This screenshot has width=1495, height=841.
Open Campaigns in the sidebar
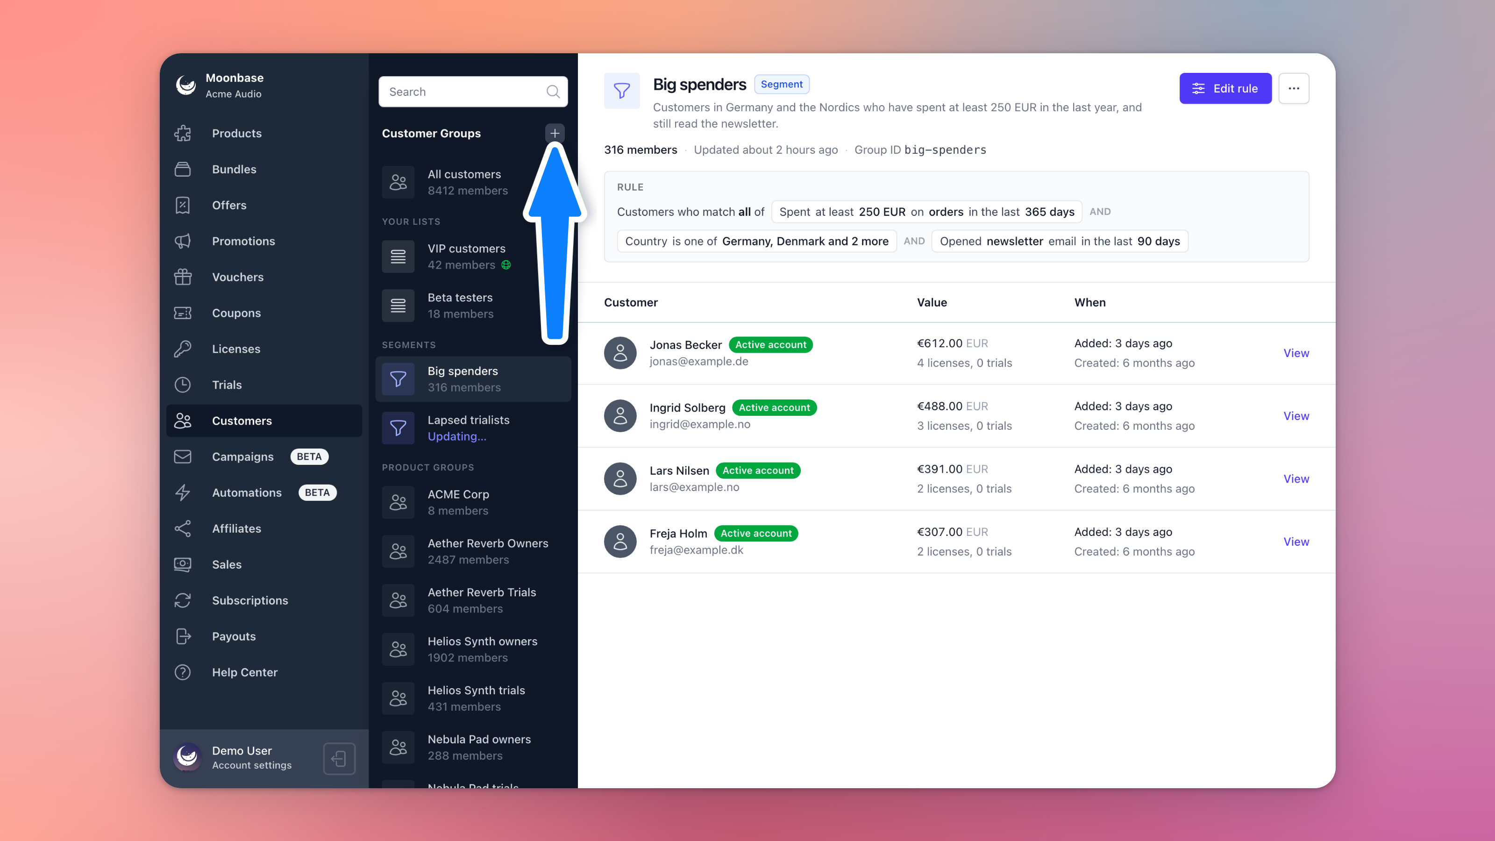pyautogui.click(x=264, y=457)
